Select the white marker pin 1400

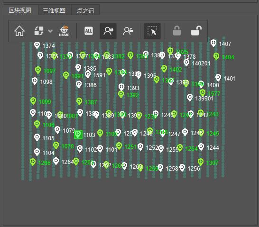pos(201,84)
